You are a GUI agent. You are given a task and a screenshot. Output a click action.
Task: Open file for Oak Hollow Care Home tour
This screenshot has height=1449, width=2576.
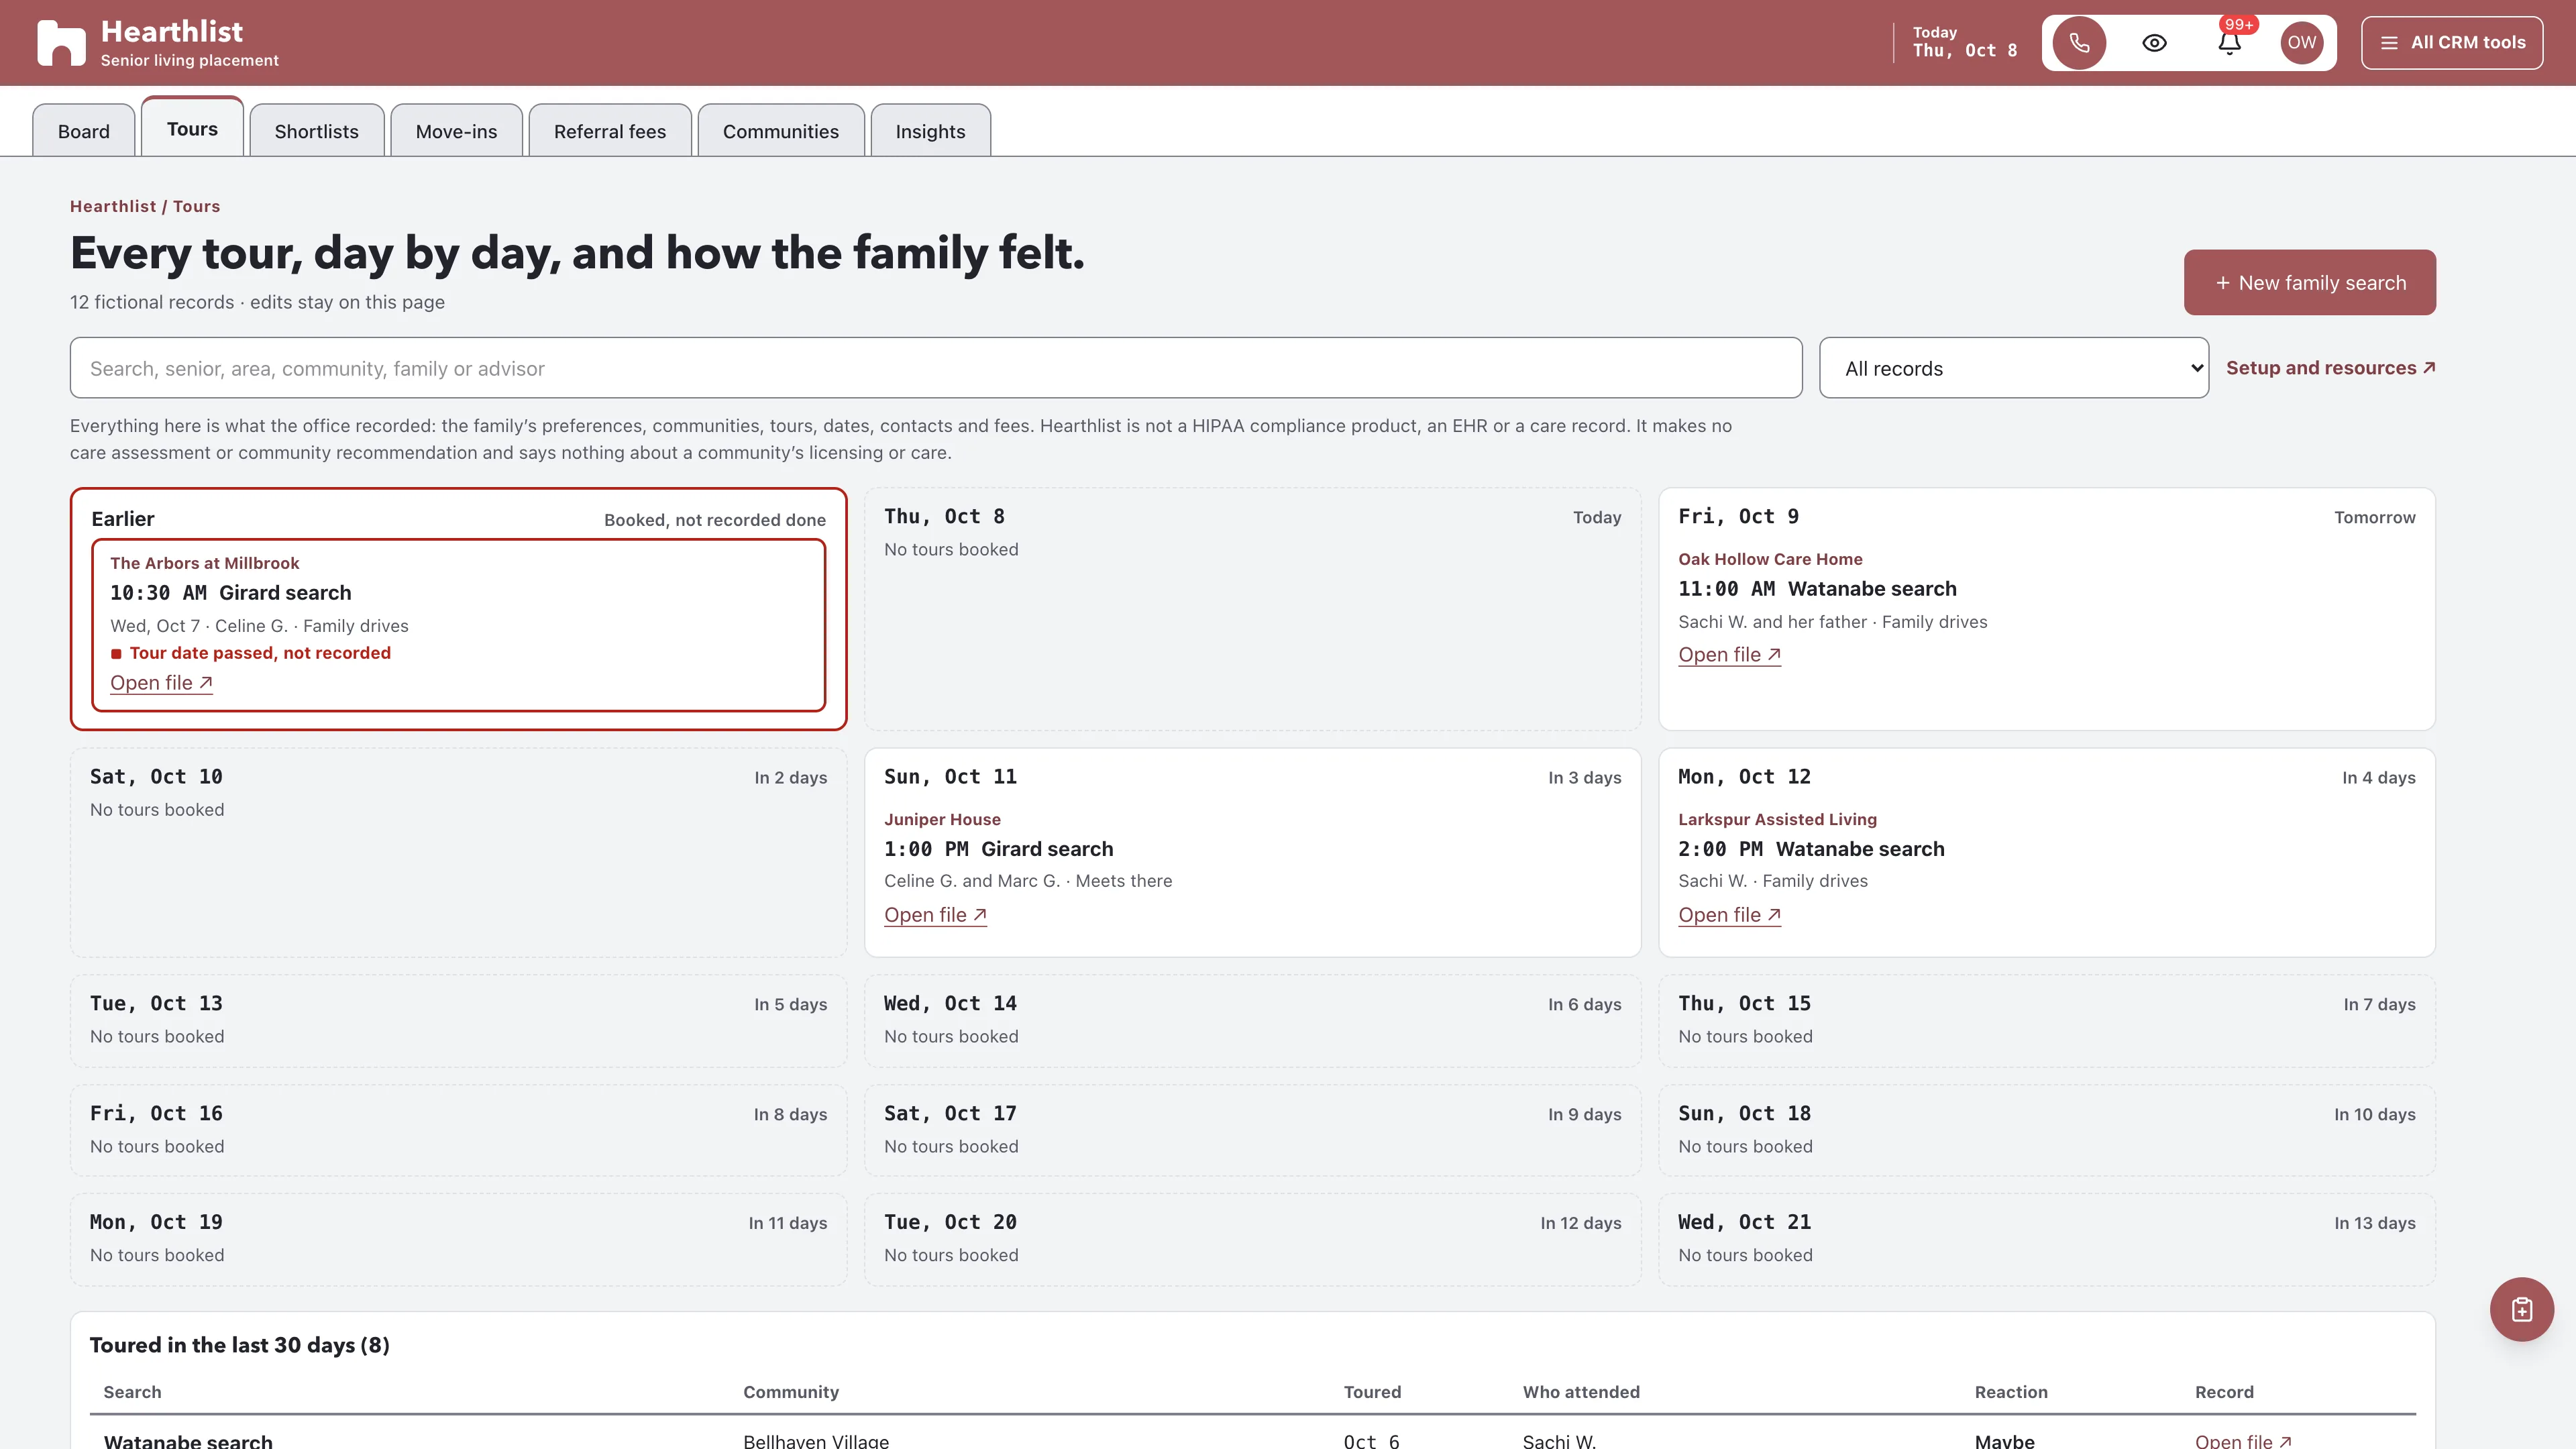tap(1729, 655)
